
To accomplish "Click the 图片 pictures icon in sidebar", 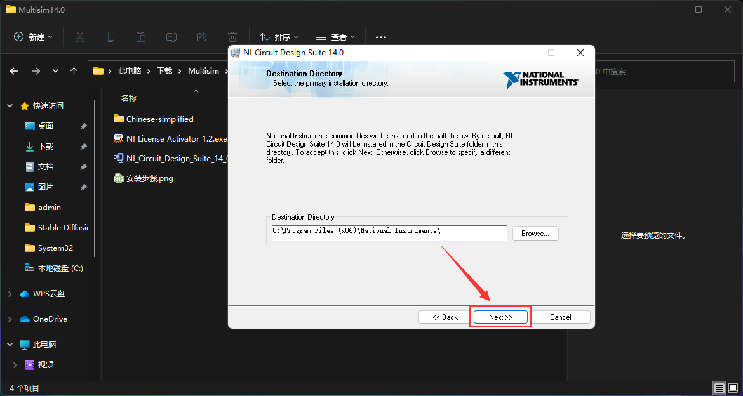I will (30, 187).
